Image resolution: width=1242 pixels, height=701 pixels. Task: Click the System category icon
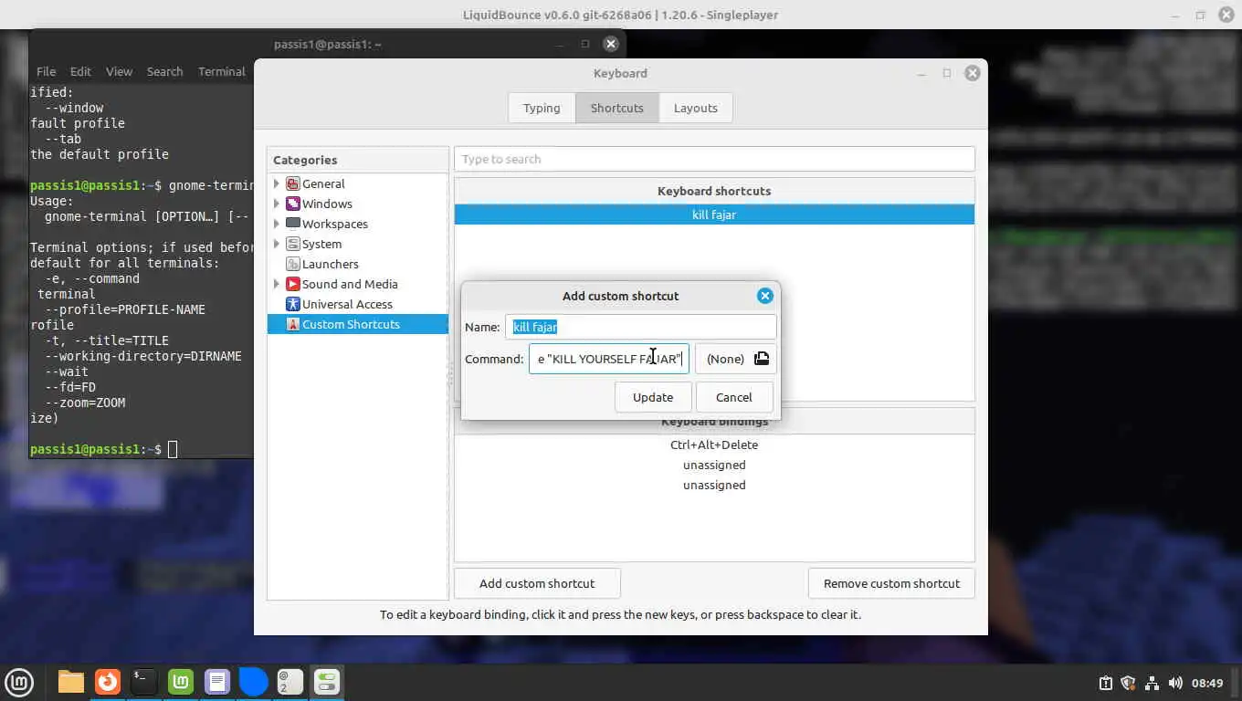(x=293, y=244)
